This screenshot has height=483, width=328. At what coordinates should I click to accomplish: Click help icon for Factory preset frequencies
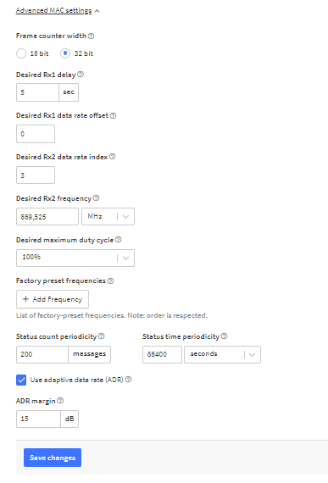[x=110, y=281]
